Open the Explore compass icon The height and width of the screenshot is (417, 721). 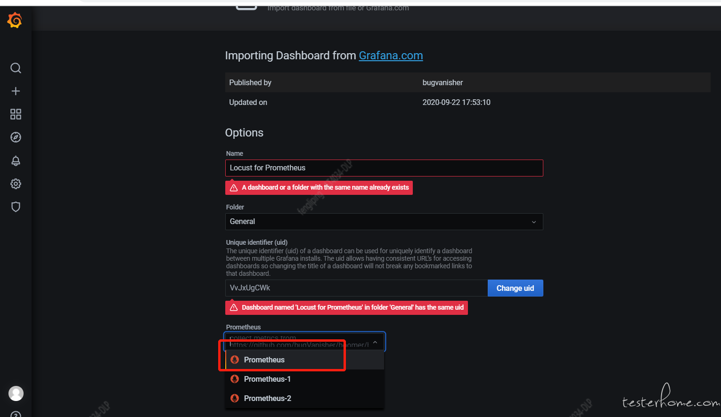pos(16,137)
